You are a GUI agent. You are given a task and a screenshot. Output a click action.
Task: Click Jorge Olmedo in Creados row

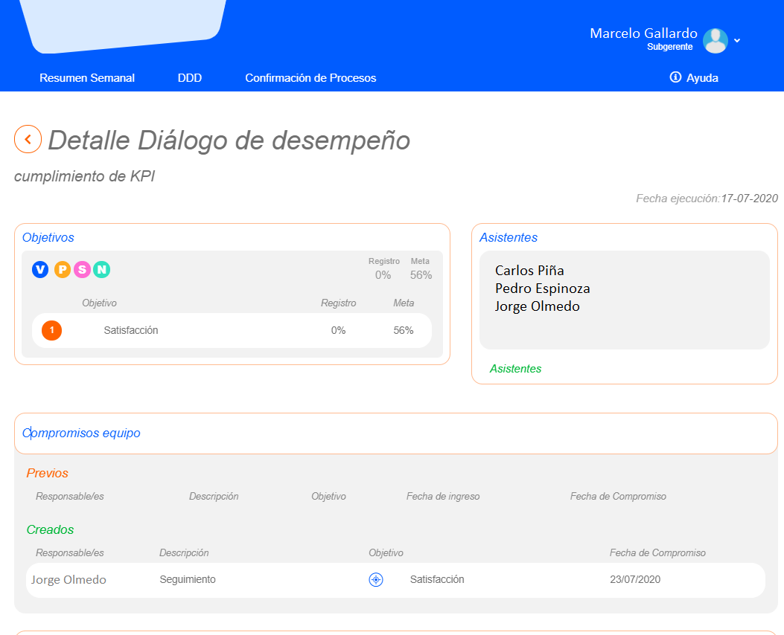68,579
